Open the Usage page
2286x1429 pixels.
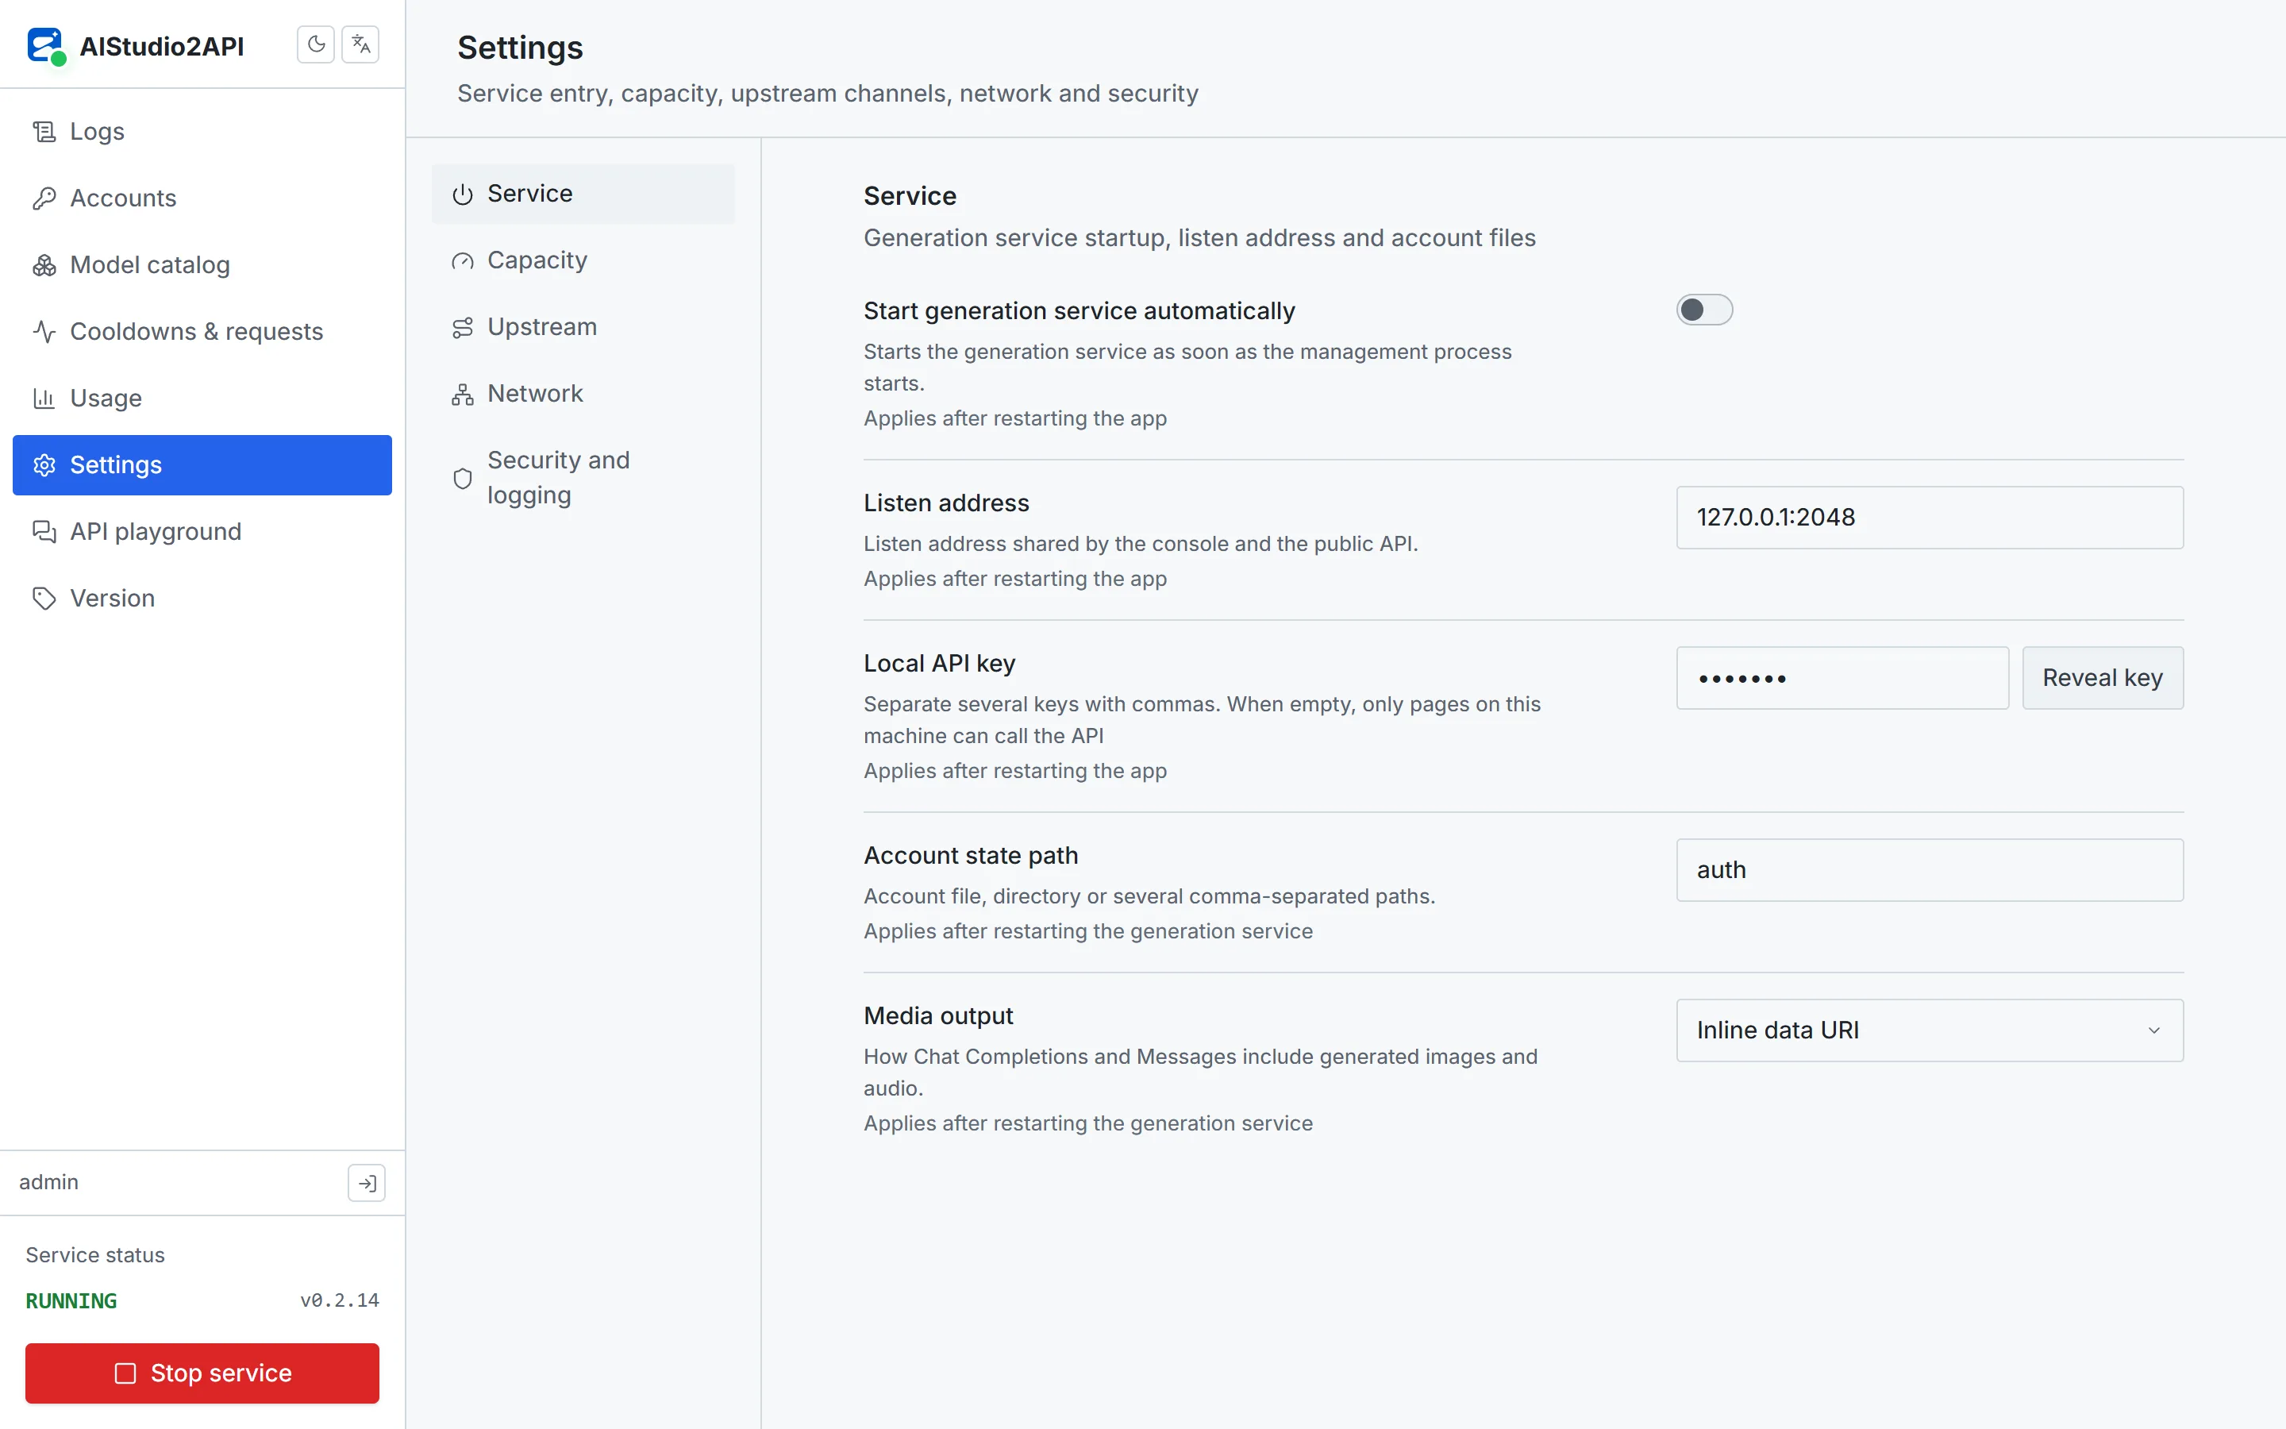click(x=202, y=398)
